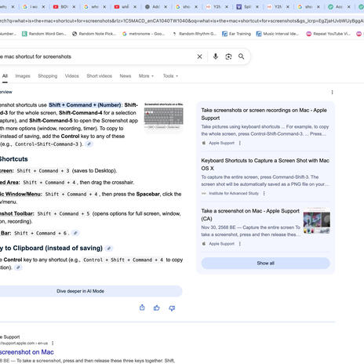The height and width of the screenshot is (364, 364).
Task: Select the All results tab
Action: 5,76
